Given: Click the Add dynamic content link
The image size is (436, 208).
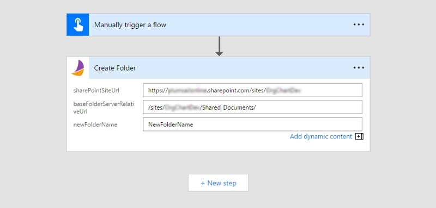Looking at the screenshot, I should (x=321, y=136).
